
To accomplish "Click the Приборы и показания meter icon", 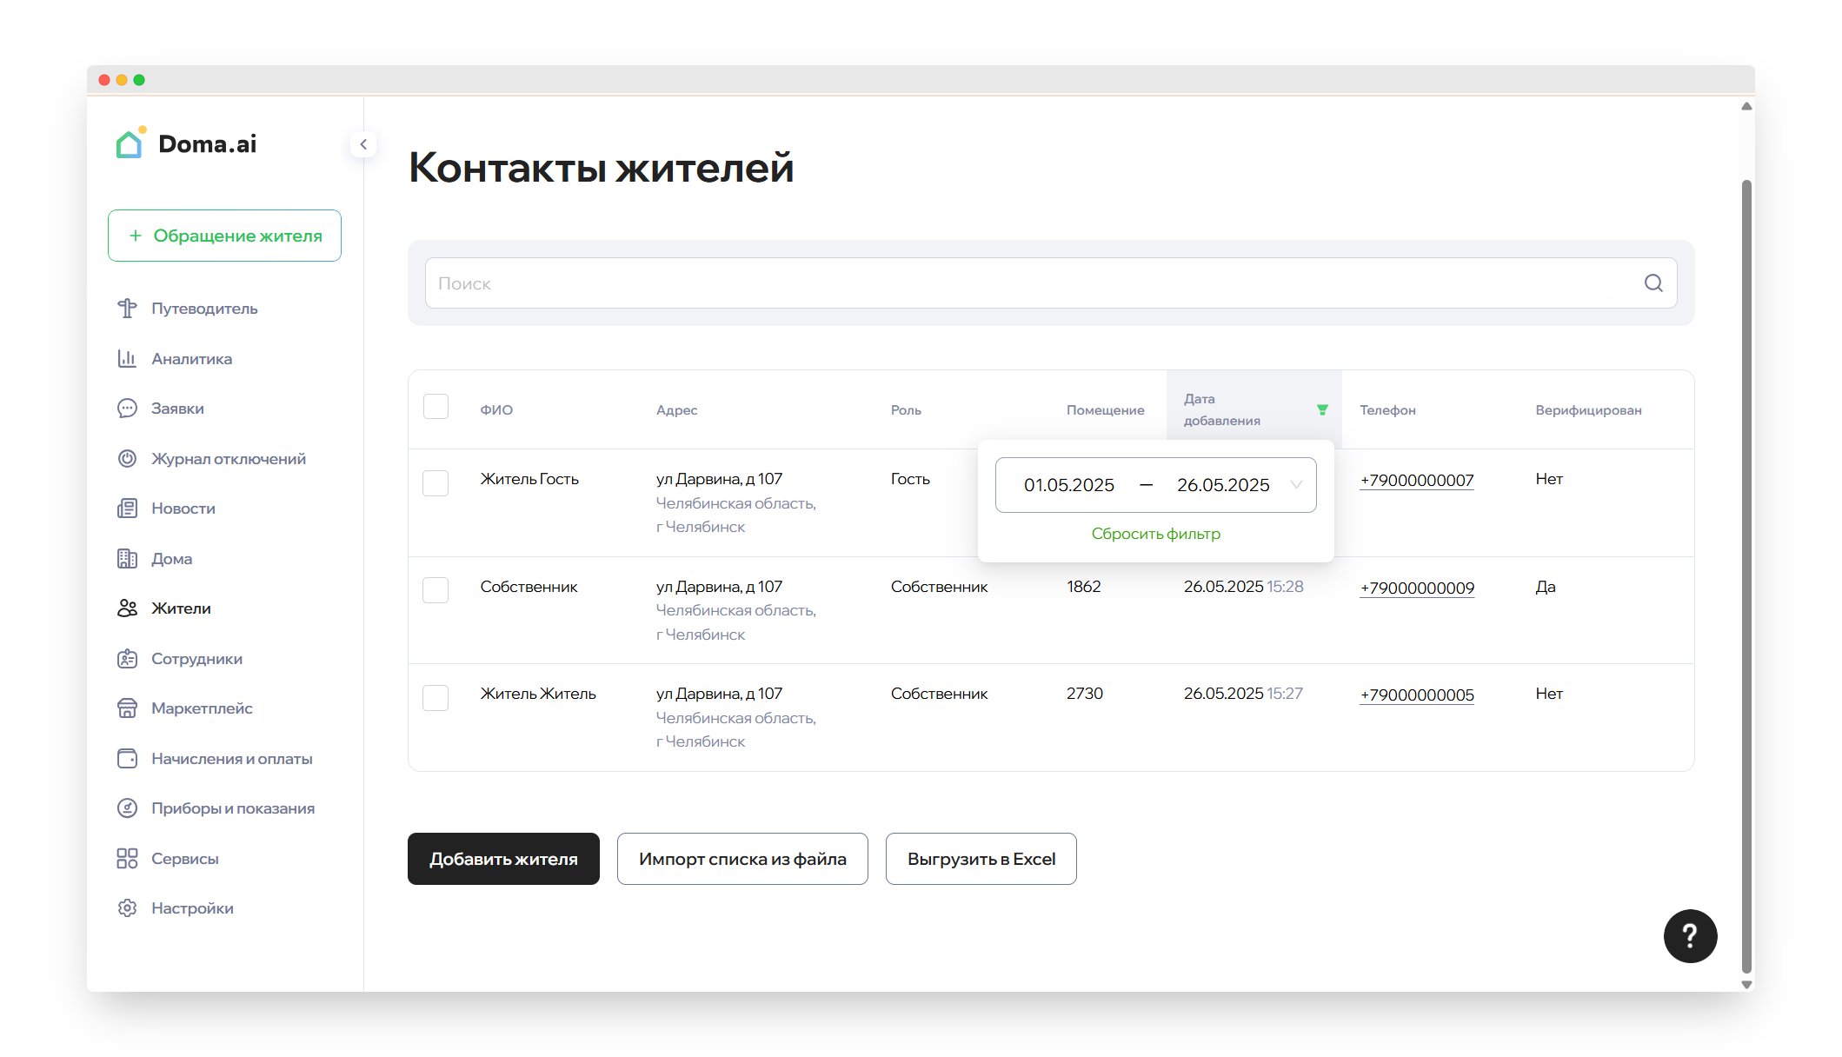I will coord(127,808).
